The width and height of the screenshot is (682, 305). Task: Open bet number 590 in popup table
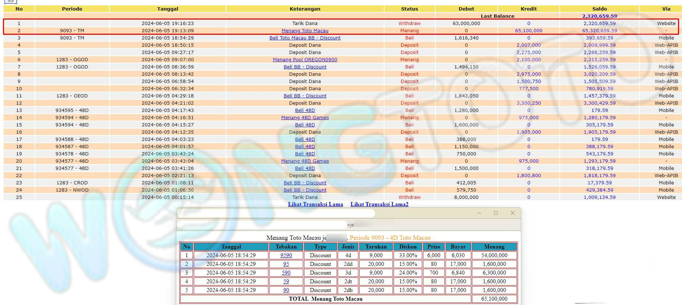pyautogui.click(x=286, y=273)
